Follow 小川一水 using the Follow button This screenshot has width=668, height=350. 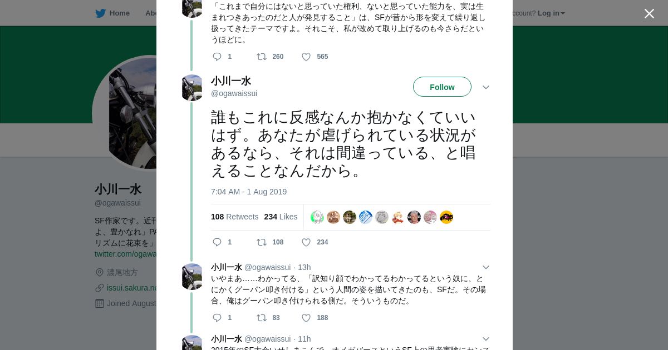click(442, 87)
